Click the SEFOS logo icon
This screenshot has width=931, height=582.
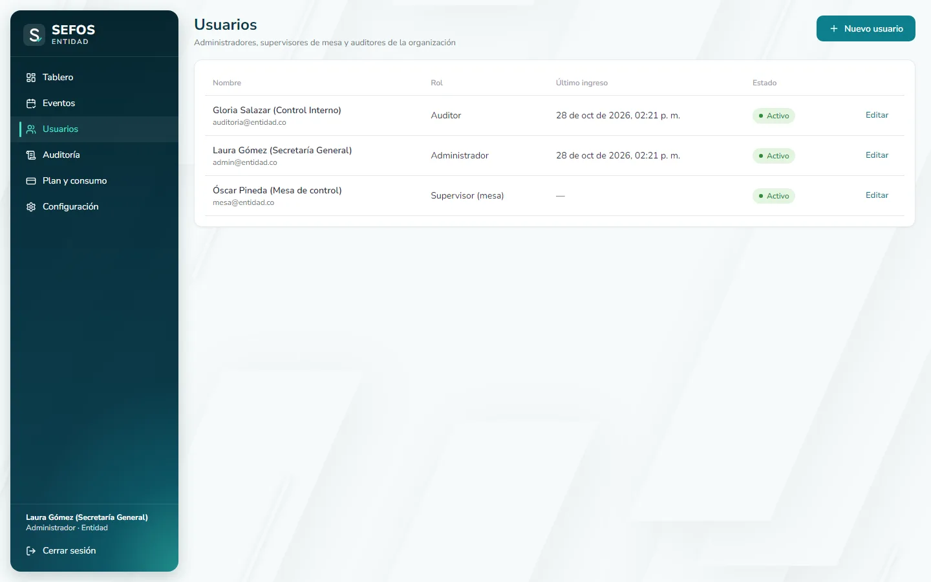coord(34,35)
